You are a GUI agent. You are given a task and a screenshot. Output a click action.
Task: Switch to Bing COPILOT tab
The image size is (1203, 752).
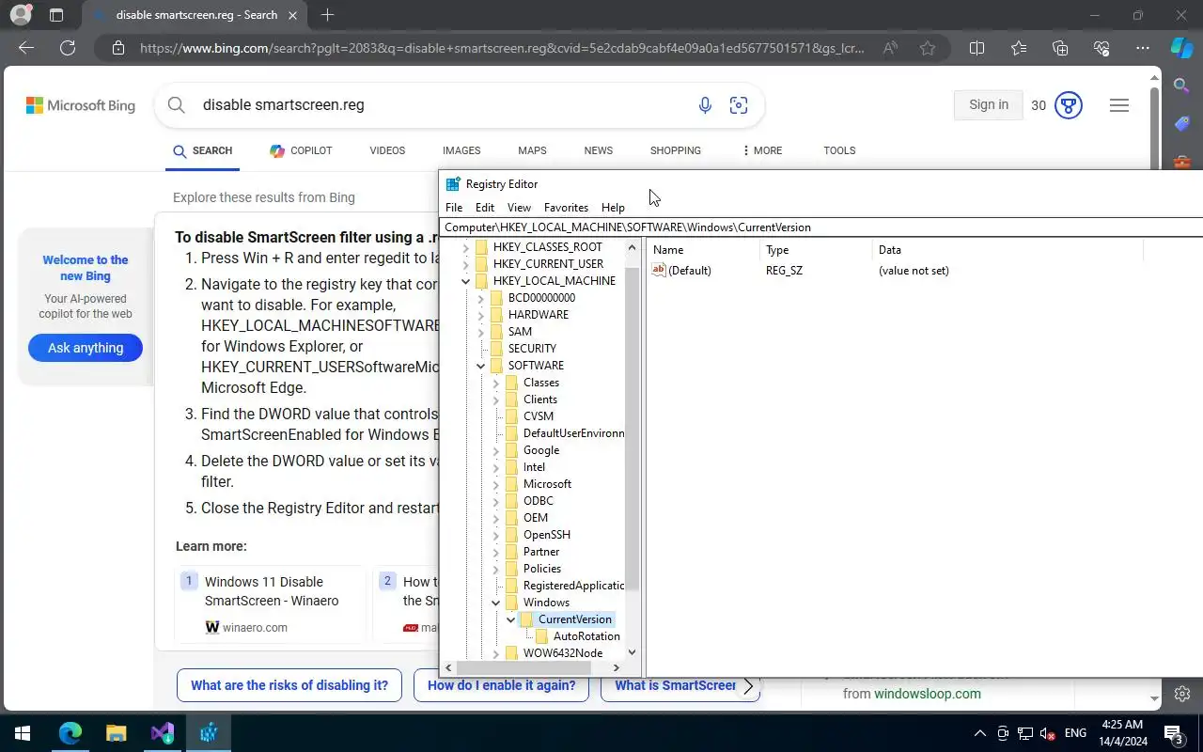click(301, 150)
